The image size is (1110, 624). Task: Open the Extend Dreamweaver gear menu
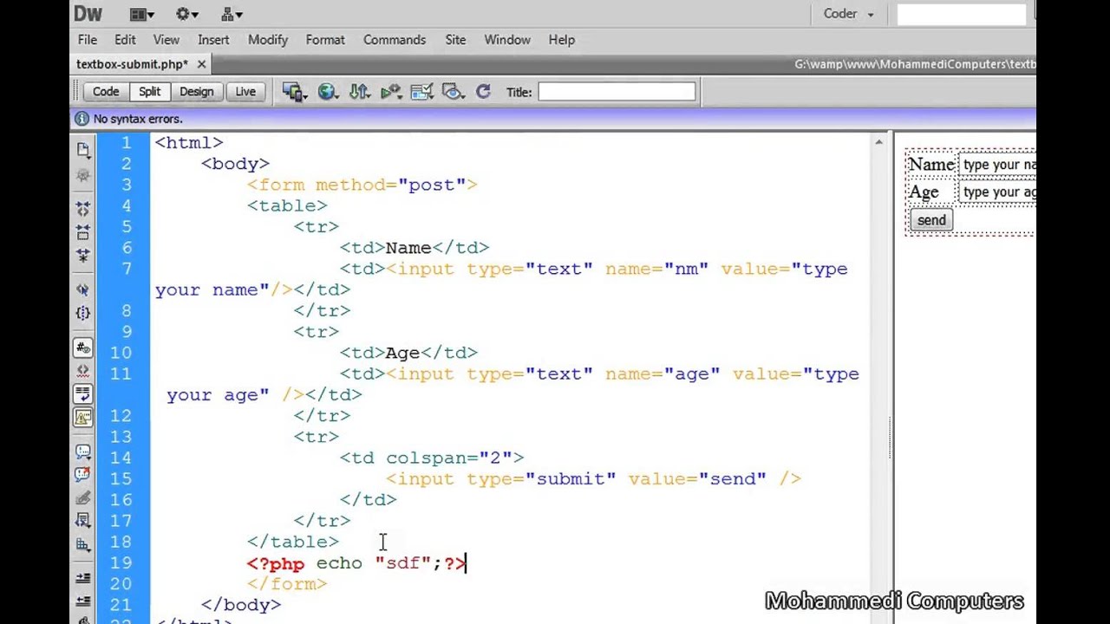[x=188, y=14]
